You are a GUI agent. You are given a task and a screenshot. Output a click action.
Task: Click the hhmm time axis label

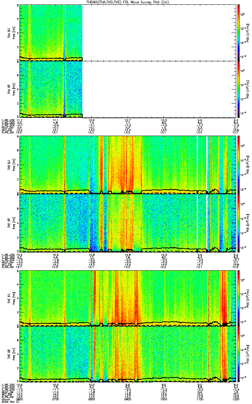(x=5, y=399)
